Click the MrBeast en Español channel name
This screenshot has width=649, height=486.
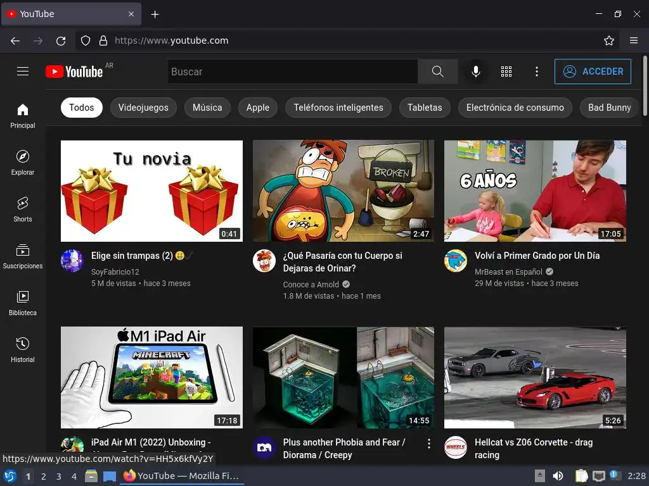coord(508,272)
